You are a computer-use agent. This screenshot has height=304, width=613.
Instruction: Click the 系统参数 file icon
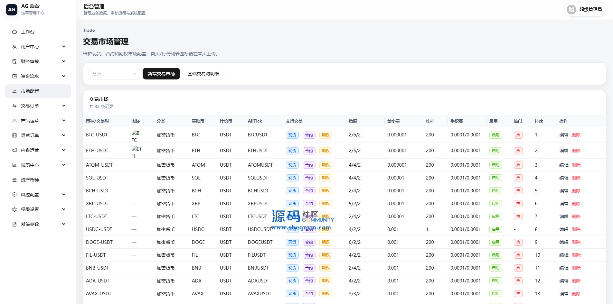tap(14, 224)
